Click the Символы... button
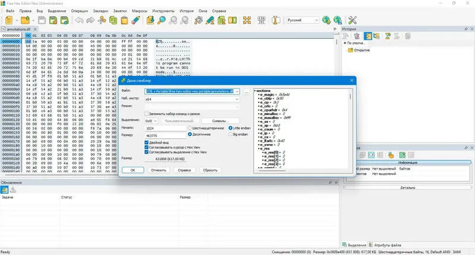Image resolution: width=475 pixels, height=255 pixels. pyautogui.click(x=220, y=121)
